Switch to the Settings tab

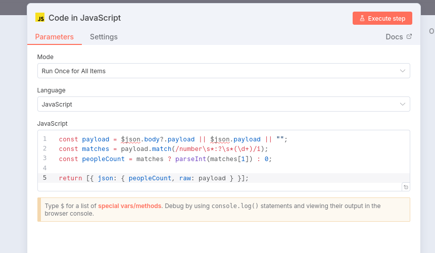pos(104,37)
